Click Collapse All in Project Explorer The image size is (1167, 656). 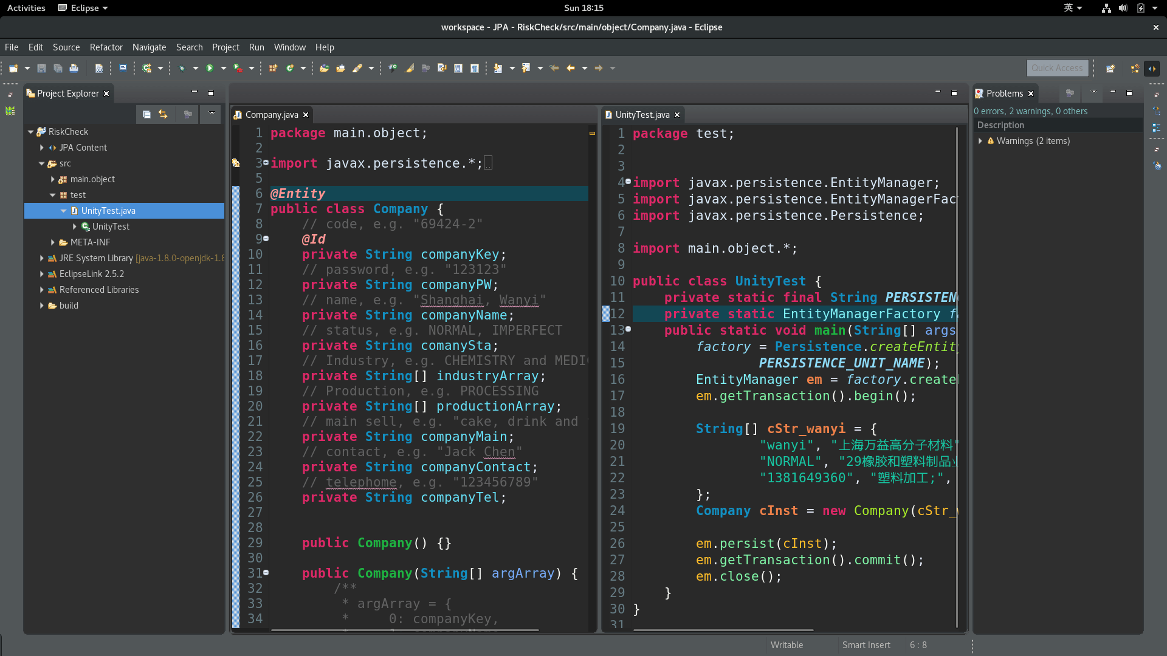(x=146, y=114)
